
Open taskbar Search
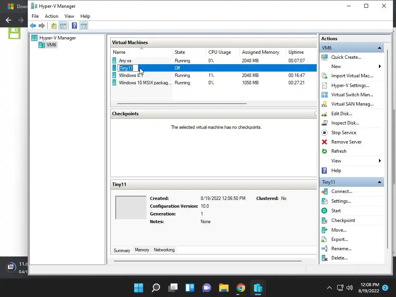pos(155,288)
